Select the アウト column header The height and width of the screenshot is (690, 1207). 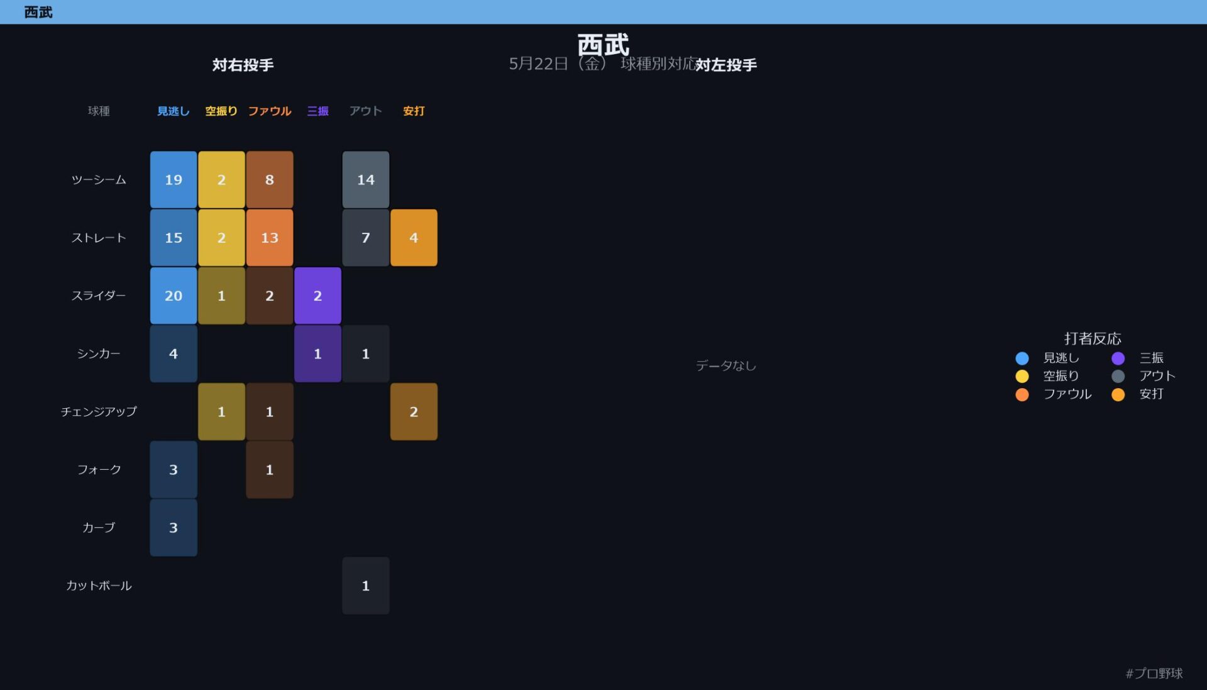366,111
